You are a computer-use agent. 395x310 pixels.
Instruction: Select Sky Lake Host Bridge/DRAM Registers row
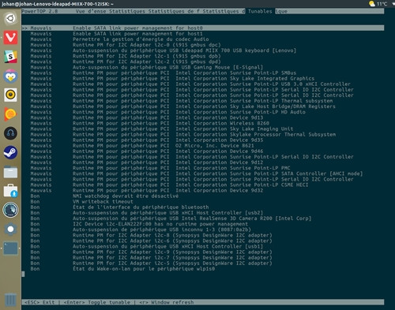[203, 106]
